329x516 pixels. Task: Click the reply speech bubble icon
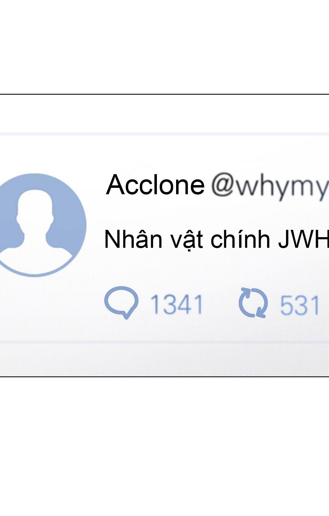pos(121,303)
